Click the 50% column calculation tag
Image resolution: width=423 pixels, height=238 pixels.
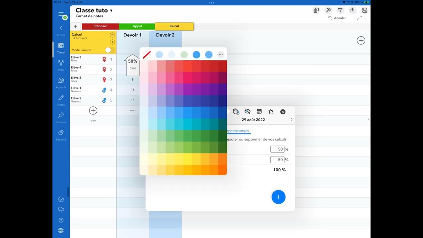(133, 65)
